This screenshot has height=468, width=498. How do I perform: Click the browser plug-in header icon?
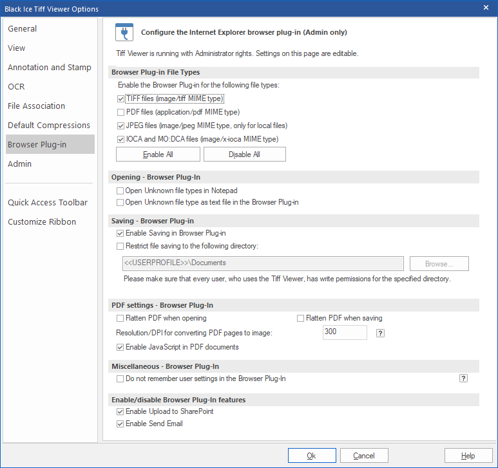tap(124, 32)
